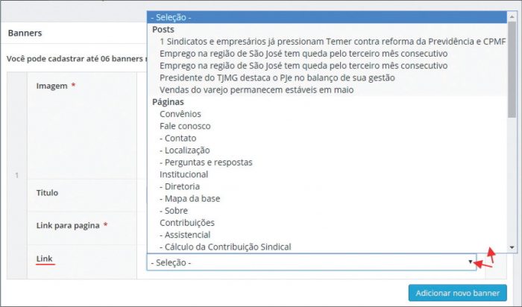The width and height of the screenshot is (522, 307).
Task: Select '- Cálculo da Contribuição Sindical'
Action: coord(225,247)
